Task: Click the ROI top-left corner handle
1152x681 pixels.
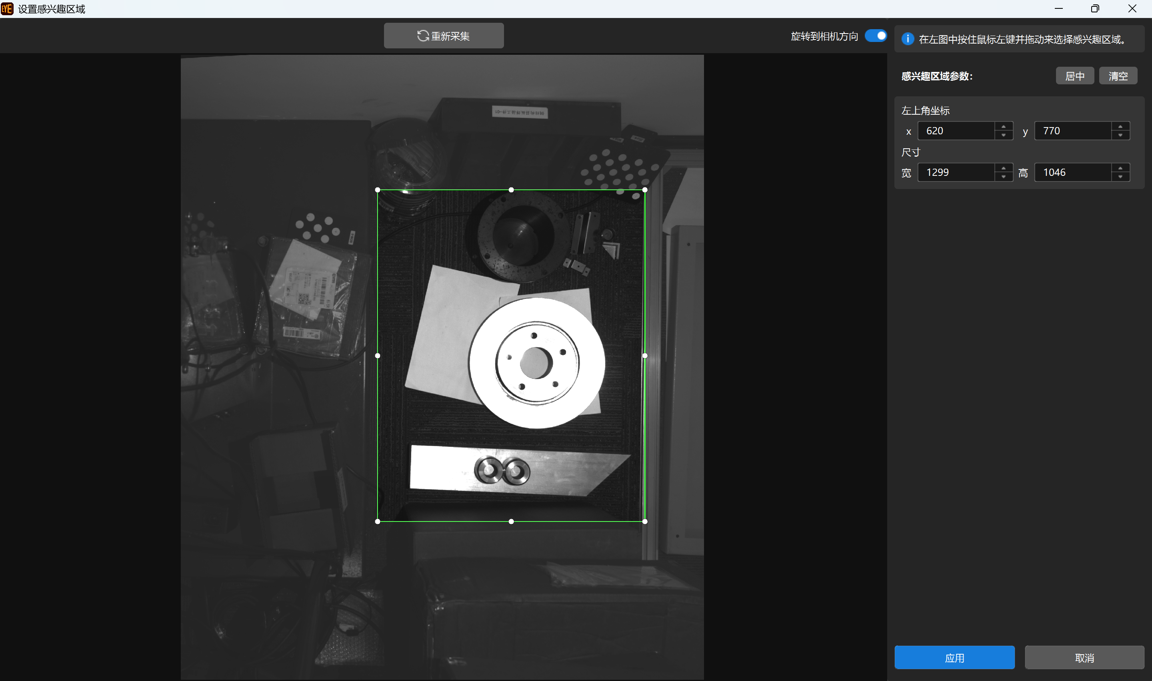Action: tap(378, 189)
